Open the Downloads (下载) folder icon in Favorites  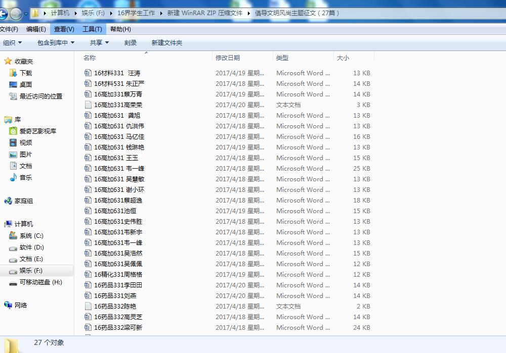click(x=14, y=73)
